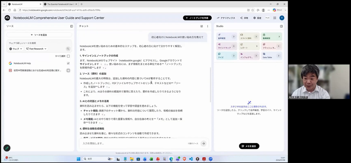Open 設定 settings in top bar
The height and width of the screenshot is (163, 351).
(x=257, y=18)
